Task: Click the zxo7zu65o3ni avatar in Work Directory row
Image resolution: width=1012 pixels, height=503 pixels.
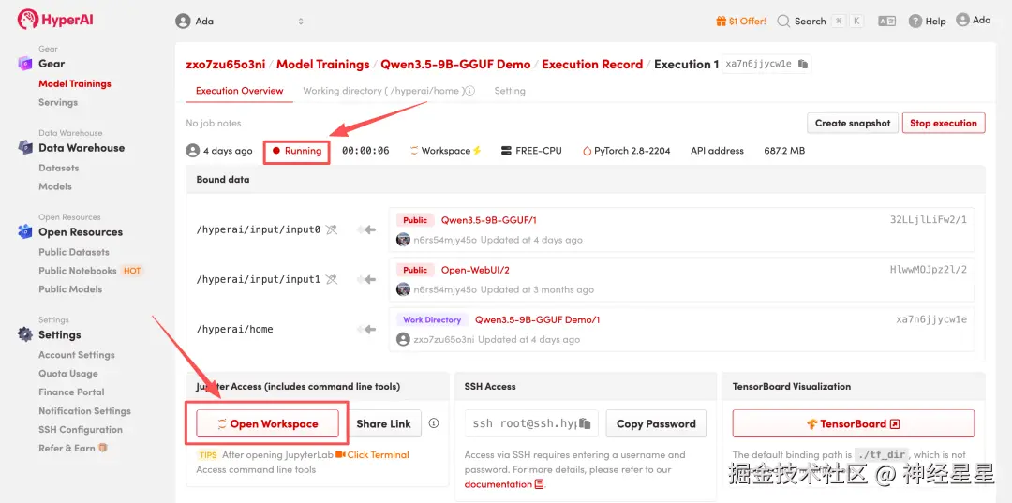Action: (403, 339)
